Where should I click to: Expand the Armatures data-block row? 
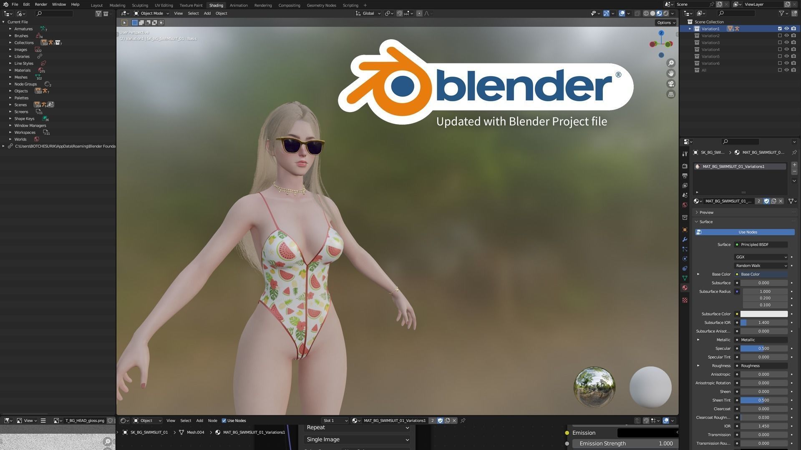coord(10,29)
